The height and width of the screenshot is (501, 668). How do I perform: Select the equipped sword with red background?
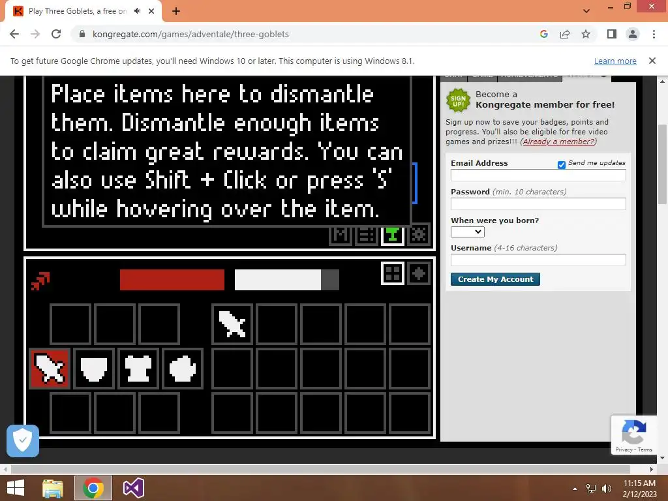pyautogui.click(x=50, y=369)
